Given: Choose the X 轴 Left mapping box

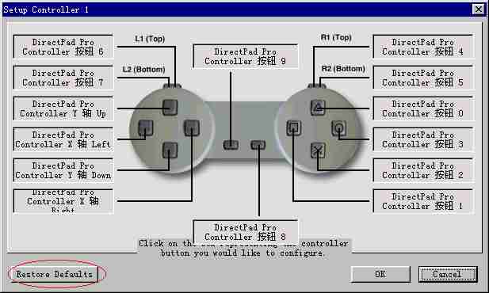Looking at the screenshot, I should pos(63,139).
